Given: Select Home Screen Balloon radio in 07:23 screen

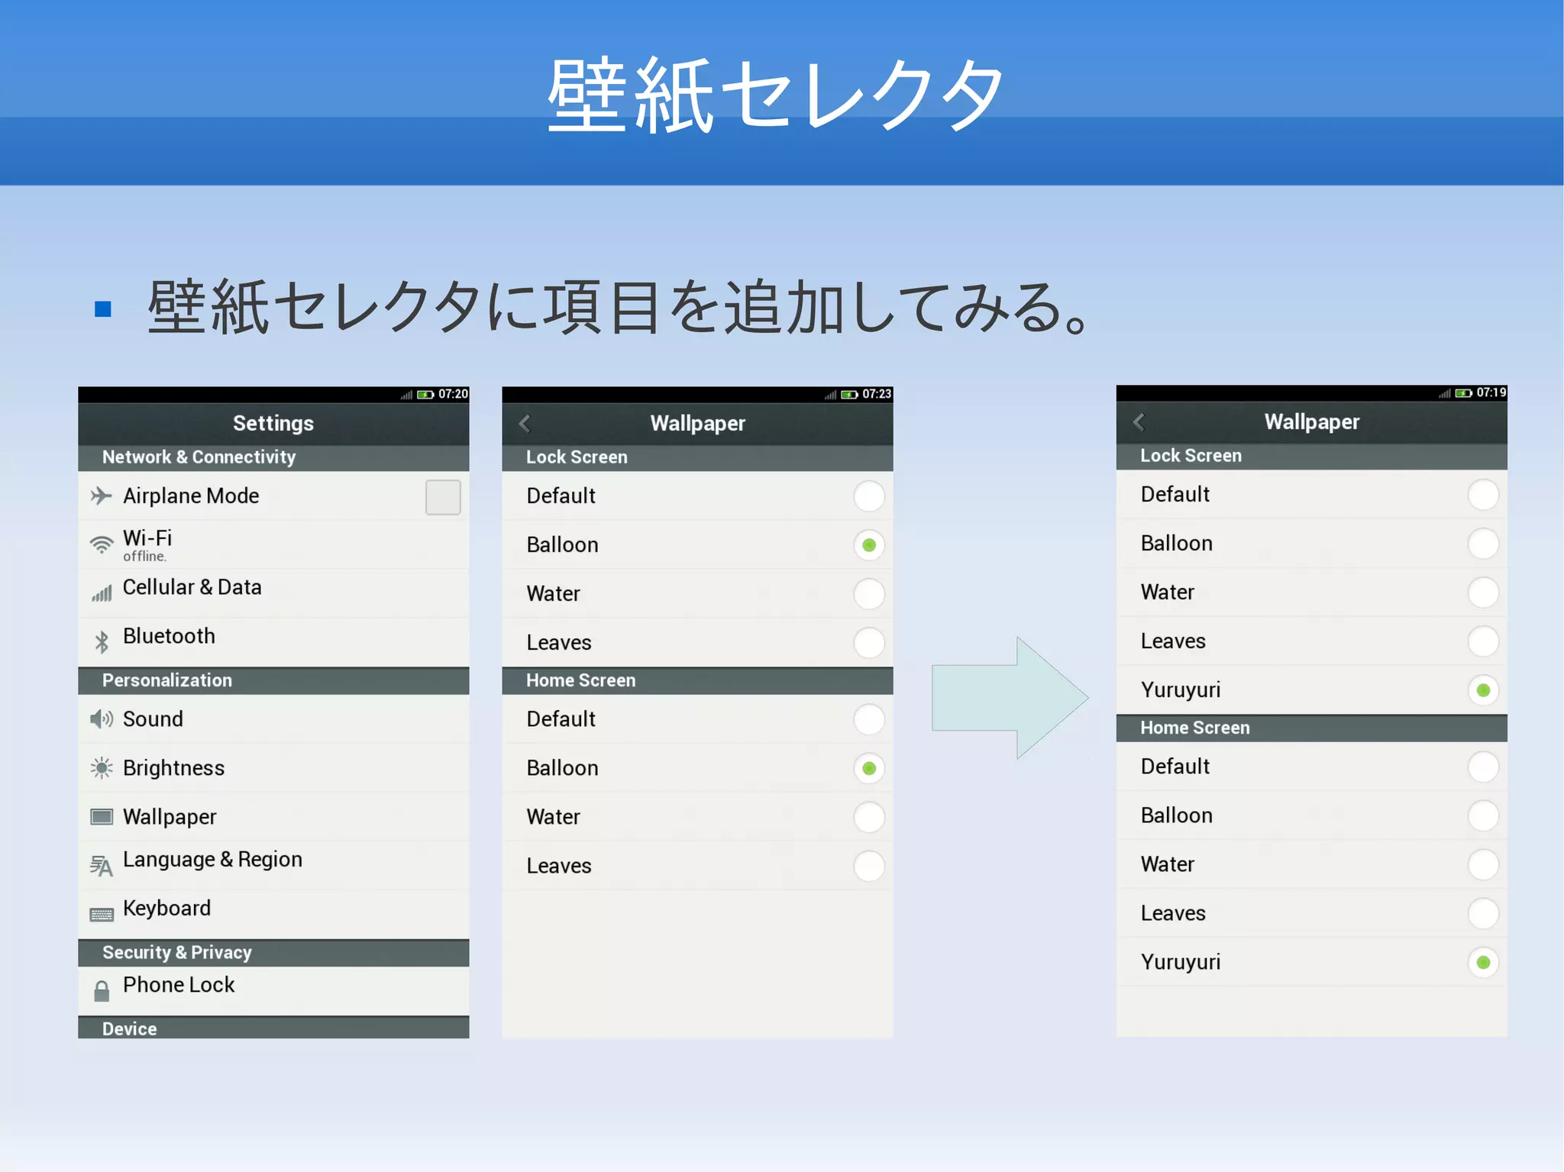Looking at the screenshot, I should click(x=869, y=768).
